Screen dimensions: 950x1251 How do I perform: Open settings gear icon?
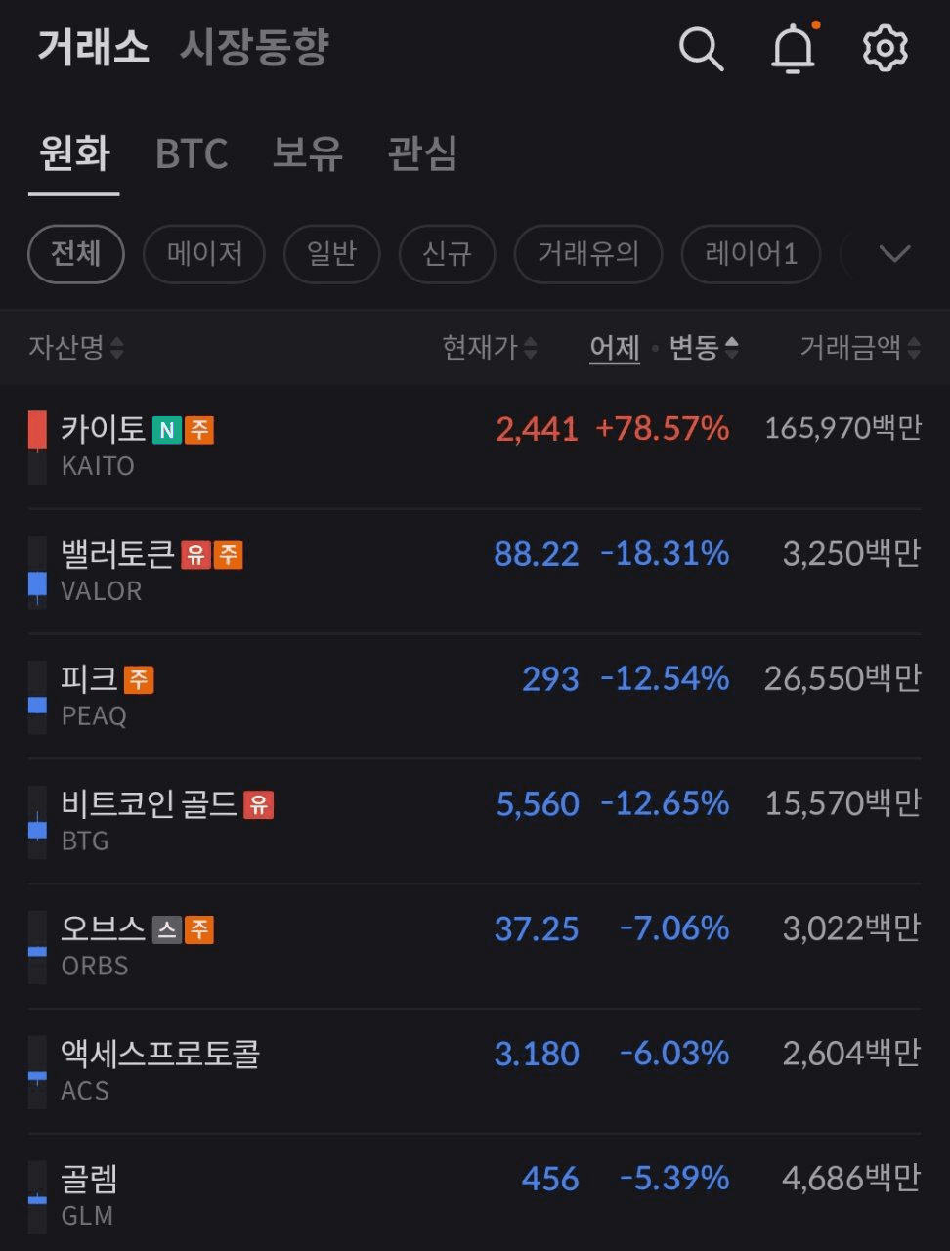[x=885, y=48]
